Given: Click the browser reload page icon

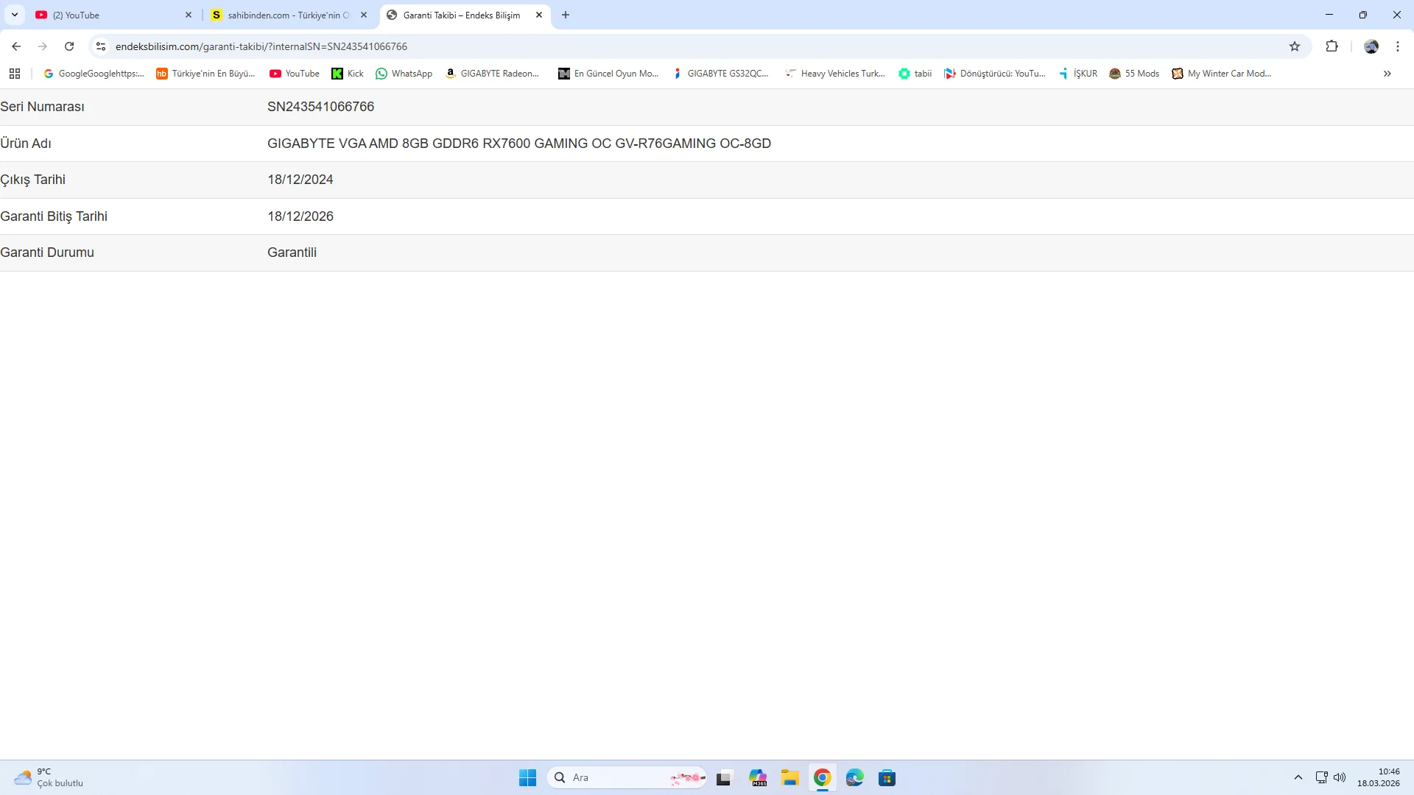Looking at the screenshot, I should 69,46.
